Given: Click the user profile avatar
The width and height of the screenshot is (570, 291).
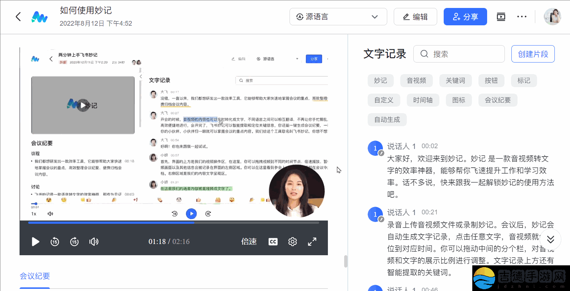Looking at the screenshot, I should pyautogui.click(x=552, y=17).
